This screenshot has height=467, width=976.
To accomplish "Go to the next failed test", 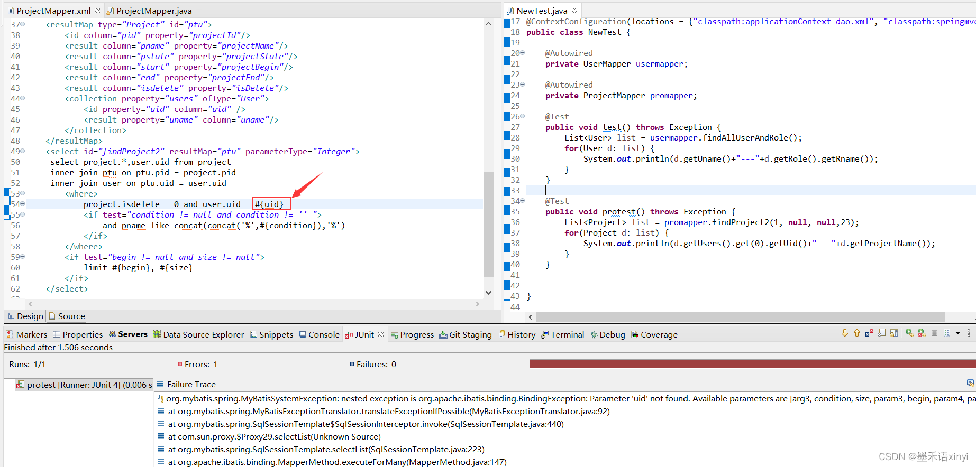I will click(845, 333).
